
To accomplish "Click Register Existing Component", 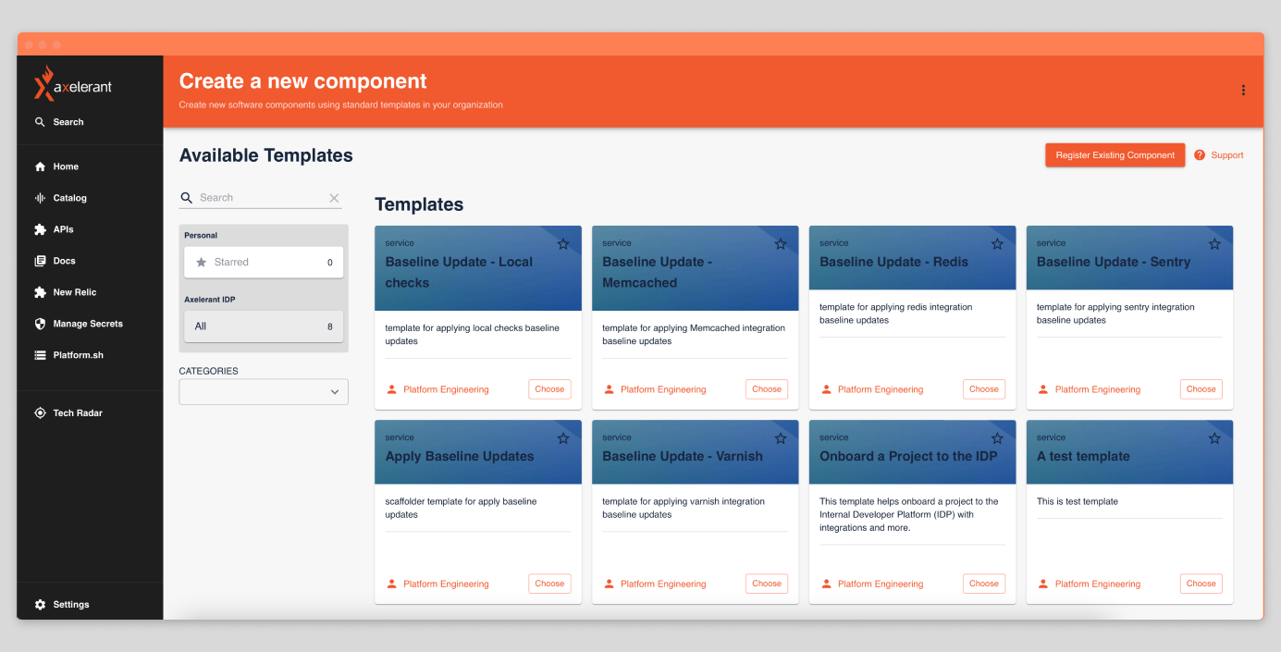I will coord(1115,154).
